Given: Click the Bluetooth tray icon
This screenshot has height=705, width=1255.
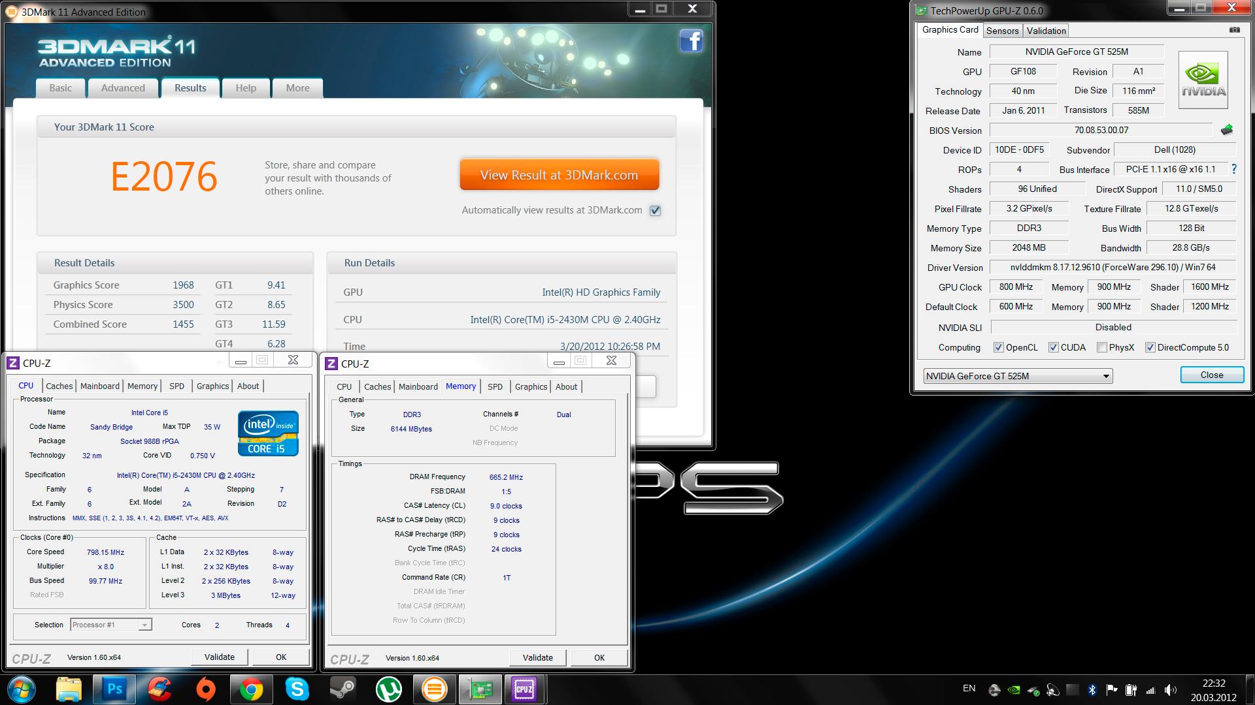Looking at the screenshot, I should tap(1092, 689).
